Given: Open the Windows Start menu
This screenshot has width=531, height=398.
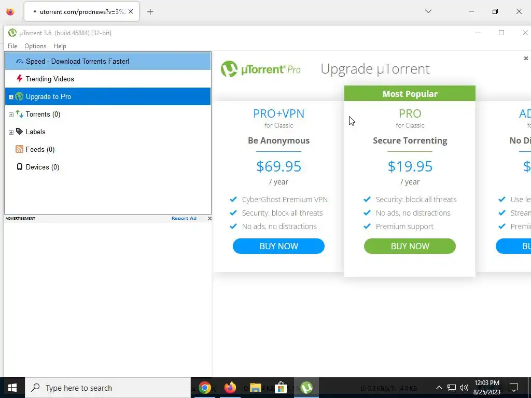Looking at the screenshot, I should [x=12, y=388].
